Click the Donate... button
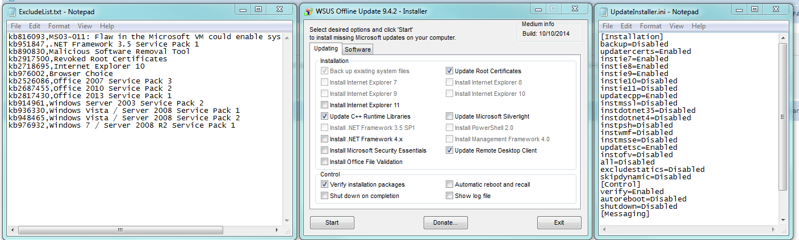799x240 pixels. coord(445,222)
